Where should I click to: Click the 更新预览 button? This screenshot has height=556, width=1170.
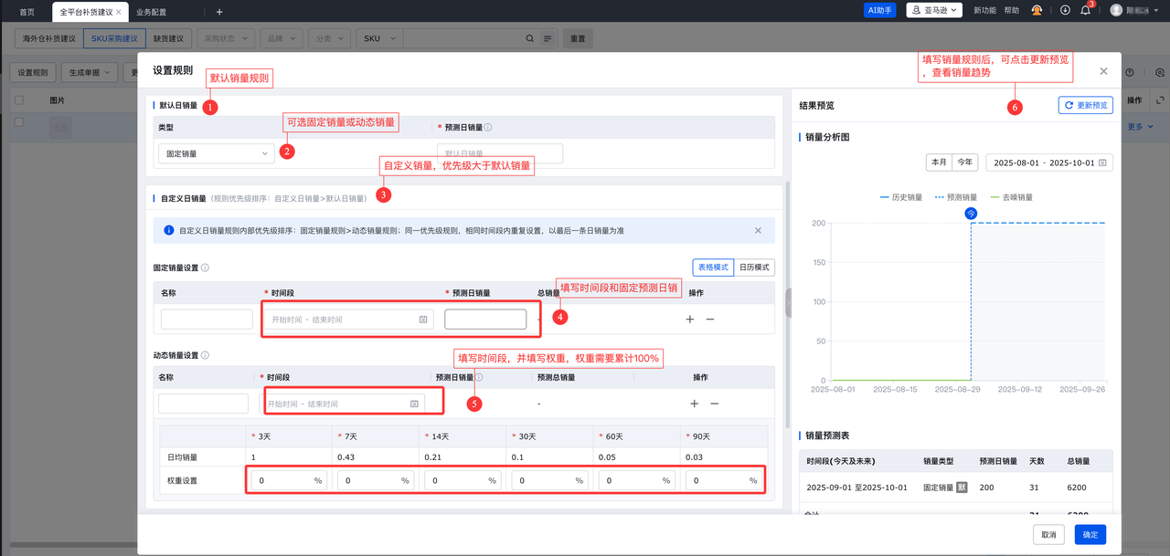click(1085, 105)
